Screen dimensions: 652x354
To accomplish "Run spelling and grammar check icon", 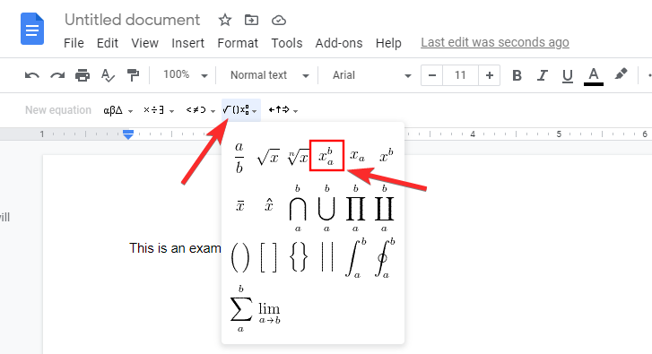I will [x=108, y=75].
